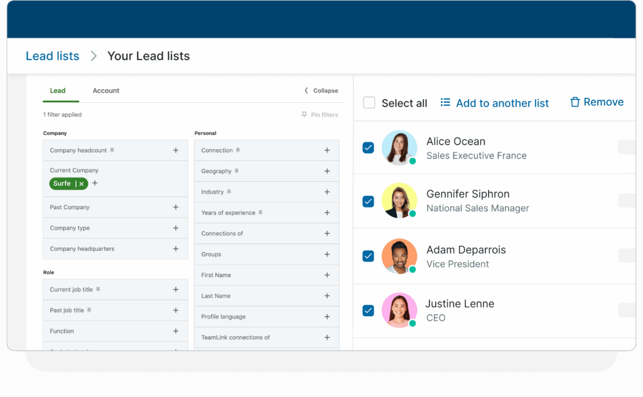
Task: Click the pin icon beside Company headcount
Action: pos(112,151)
